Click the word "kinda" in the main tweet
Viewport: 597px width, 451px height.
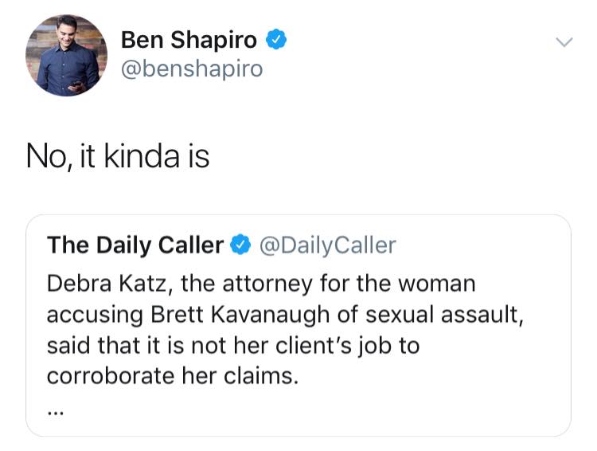pyautogui.click(x=142, y=156)
